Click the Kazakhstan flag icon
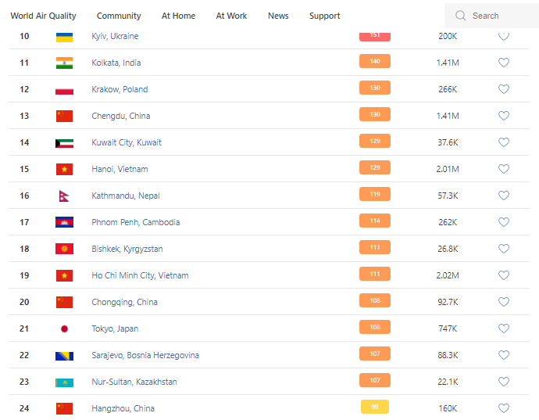 pyautogui.click(x=64, y=382)
